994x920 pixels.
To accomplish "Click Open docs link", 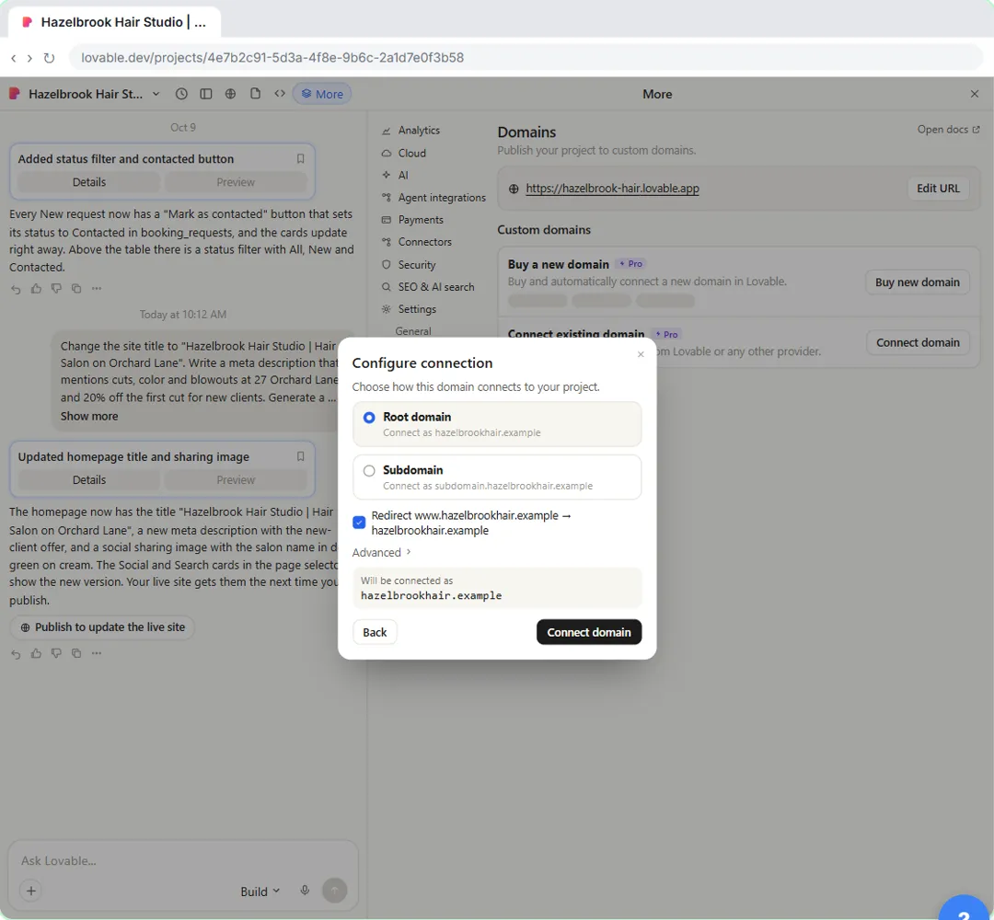I will click(948, 129).
